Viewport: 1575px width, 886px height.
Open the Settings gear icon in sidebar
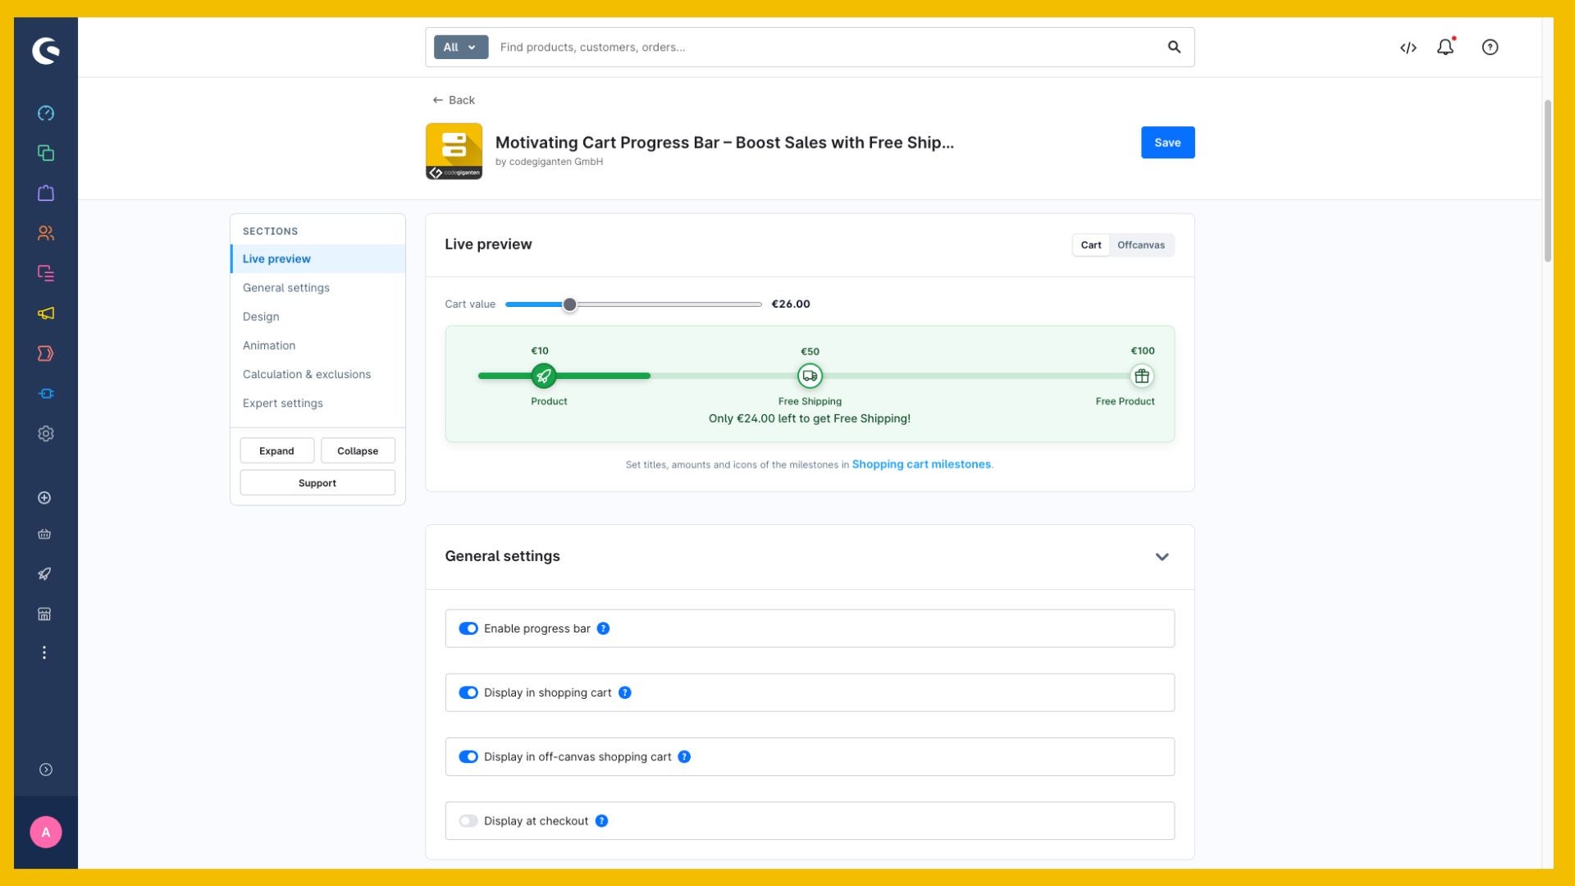(x=46, y=434)
